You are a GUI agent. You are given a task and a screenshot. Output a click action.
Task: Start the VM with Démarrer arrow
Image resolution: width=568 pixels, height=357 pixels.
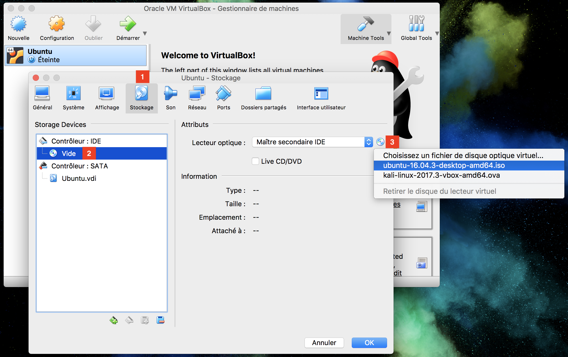[x=128, y=24]
